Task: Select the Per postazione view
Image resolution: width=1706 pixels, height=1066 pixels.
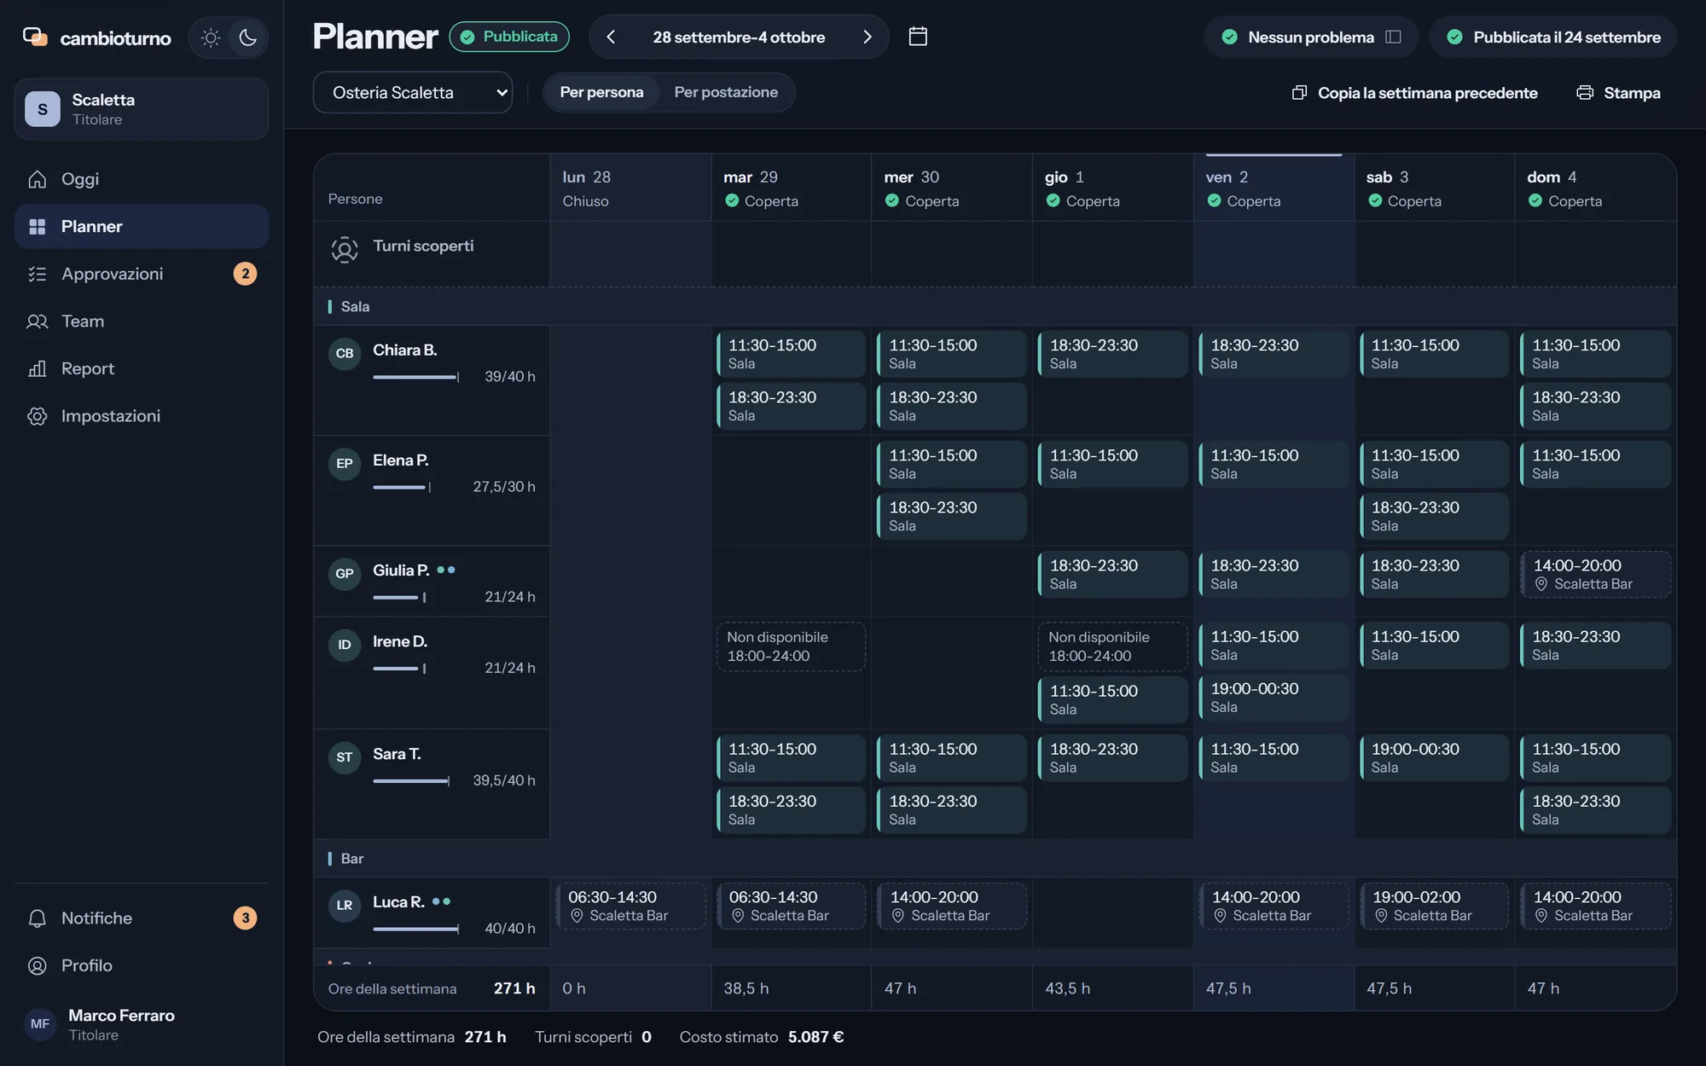Action: click(x=726, y=92)
